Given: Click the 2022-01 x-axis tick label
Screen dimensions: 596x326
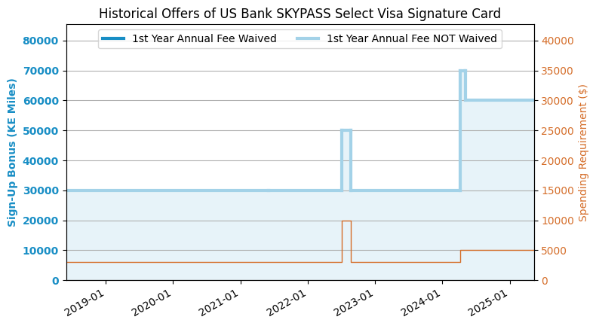Looking at the screenshot, I should tap(286, 306).
